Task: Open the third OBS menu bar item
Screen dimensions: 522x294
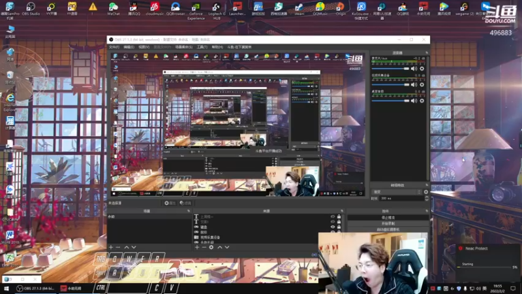Action: click(144, 47)
